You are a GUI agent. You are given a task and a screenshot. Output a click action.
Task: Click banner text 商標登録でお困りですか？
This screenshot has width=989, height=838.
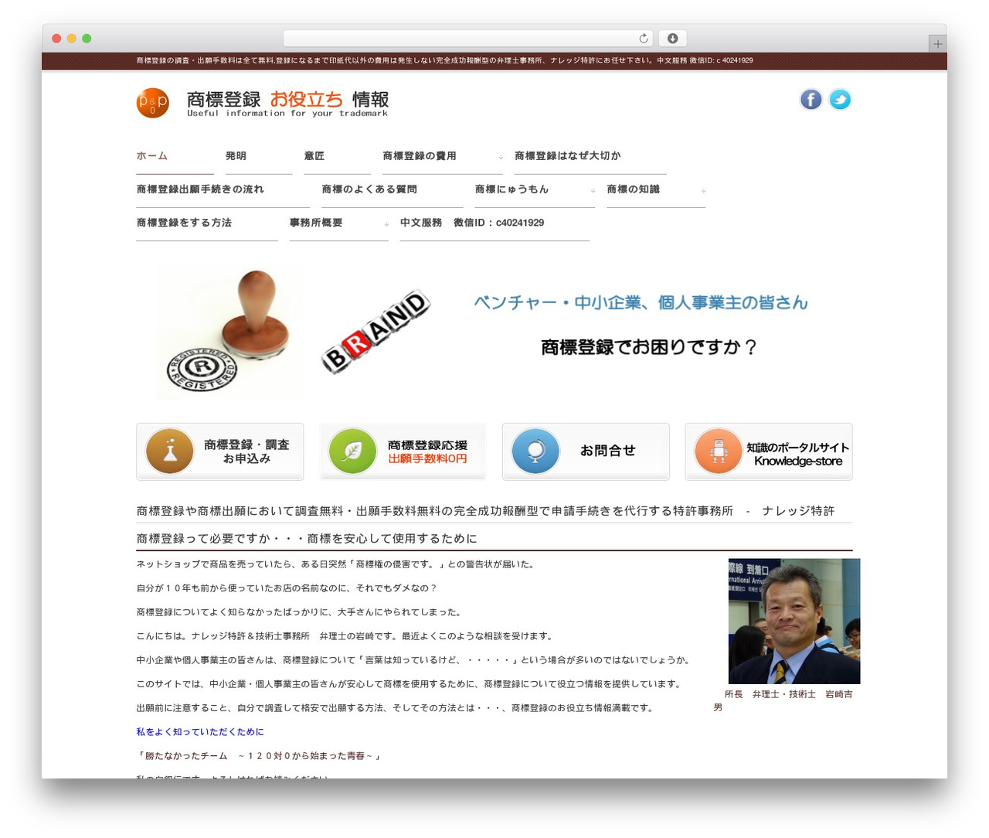[x=649, y=347]
